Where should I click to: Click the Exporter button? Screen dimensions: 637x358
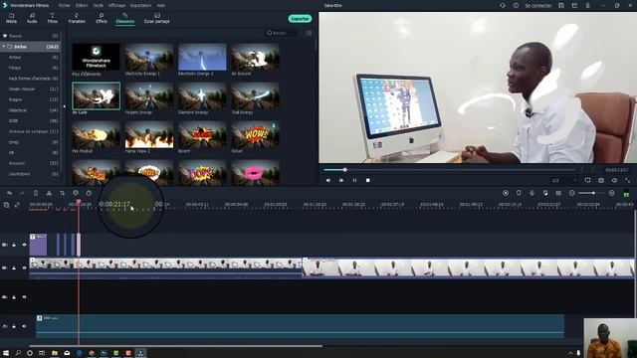300,19
